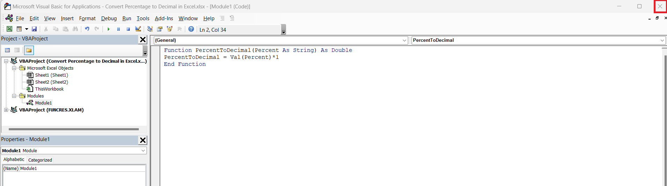Image resolution: width=667 pixels, height=186 pixels.
Task: Open VBA Help question mark icon
Action: coord(191,29)
